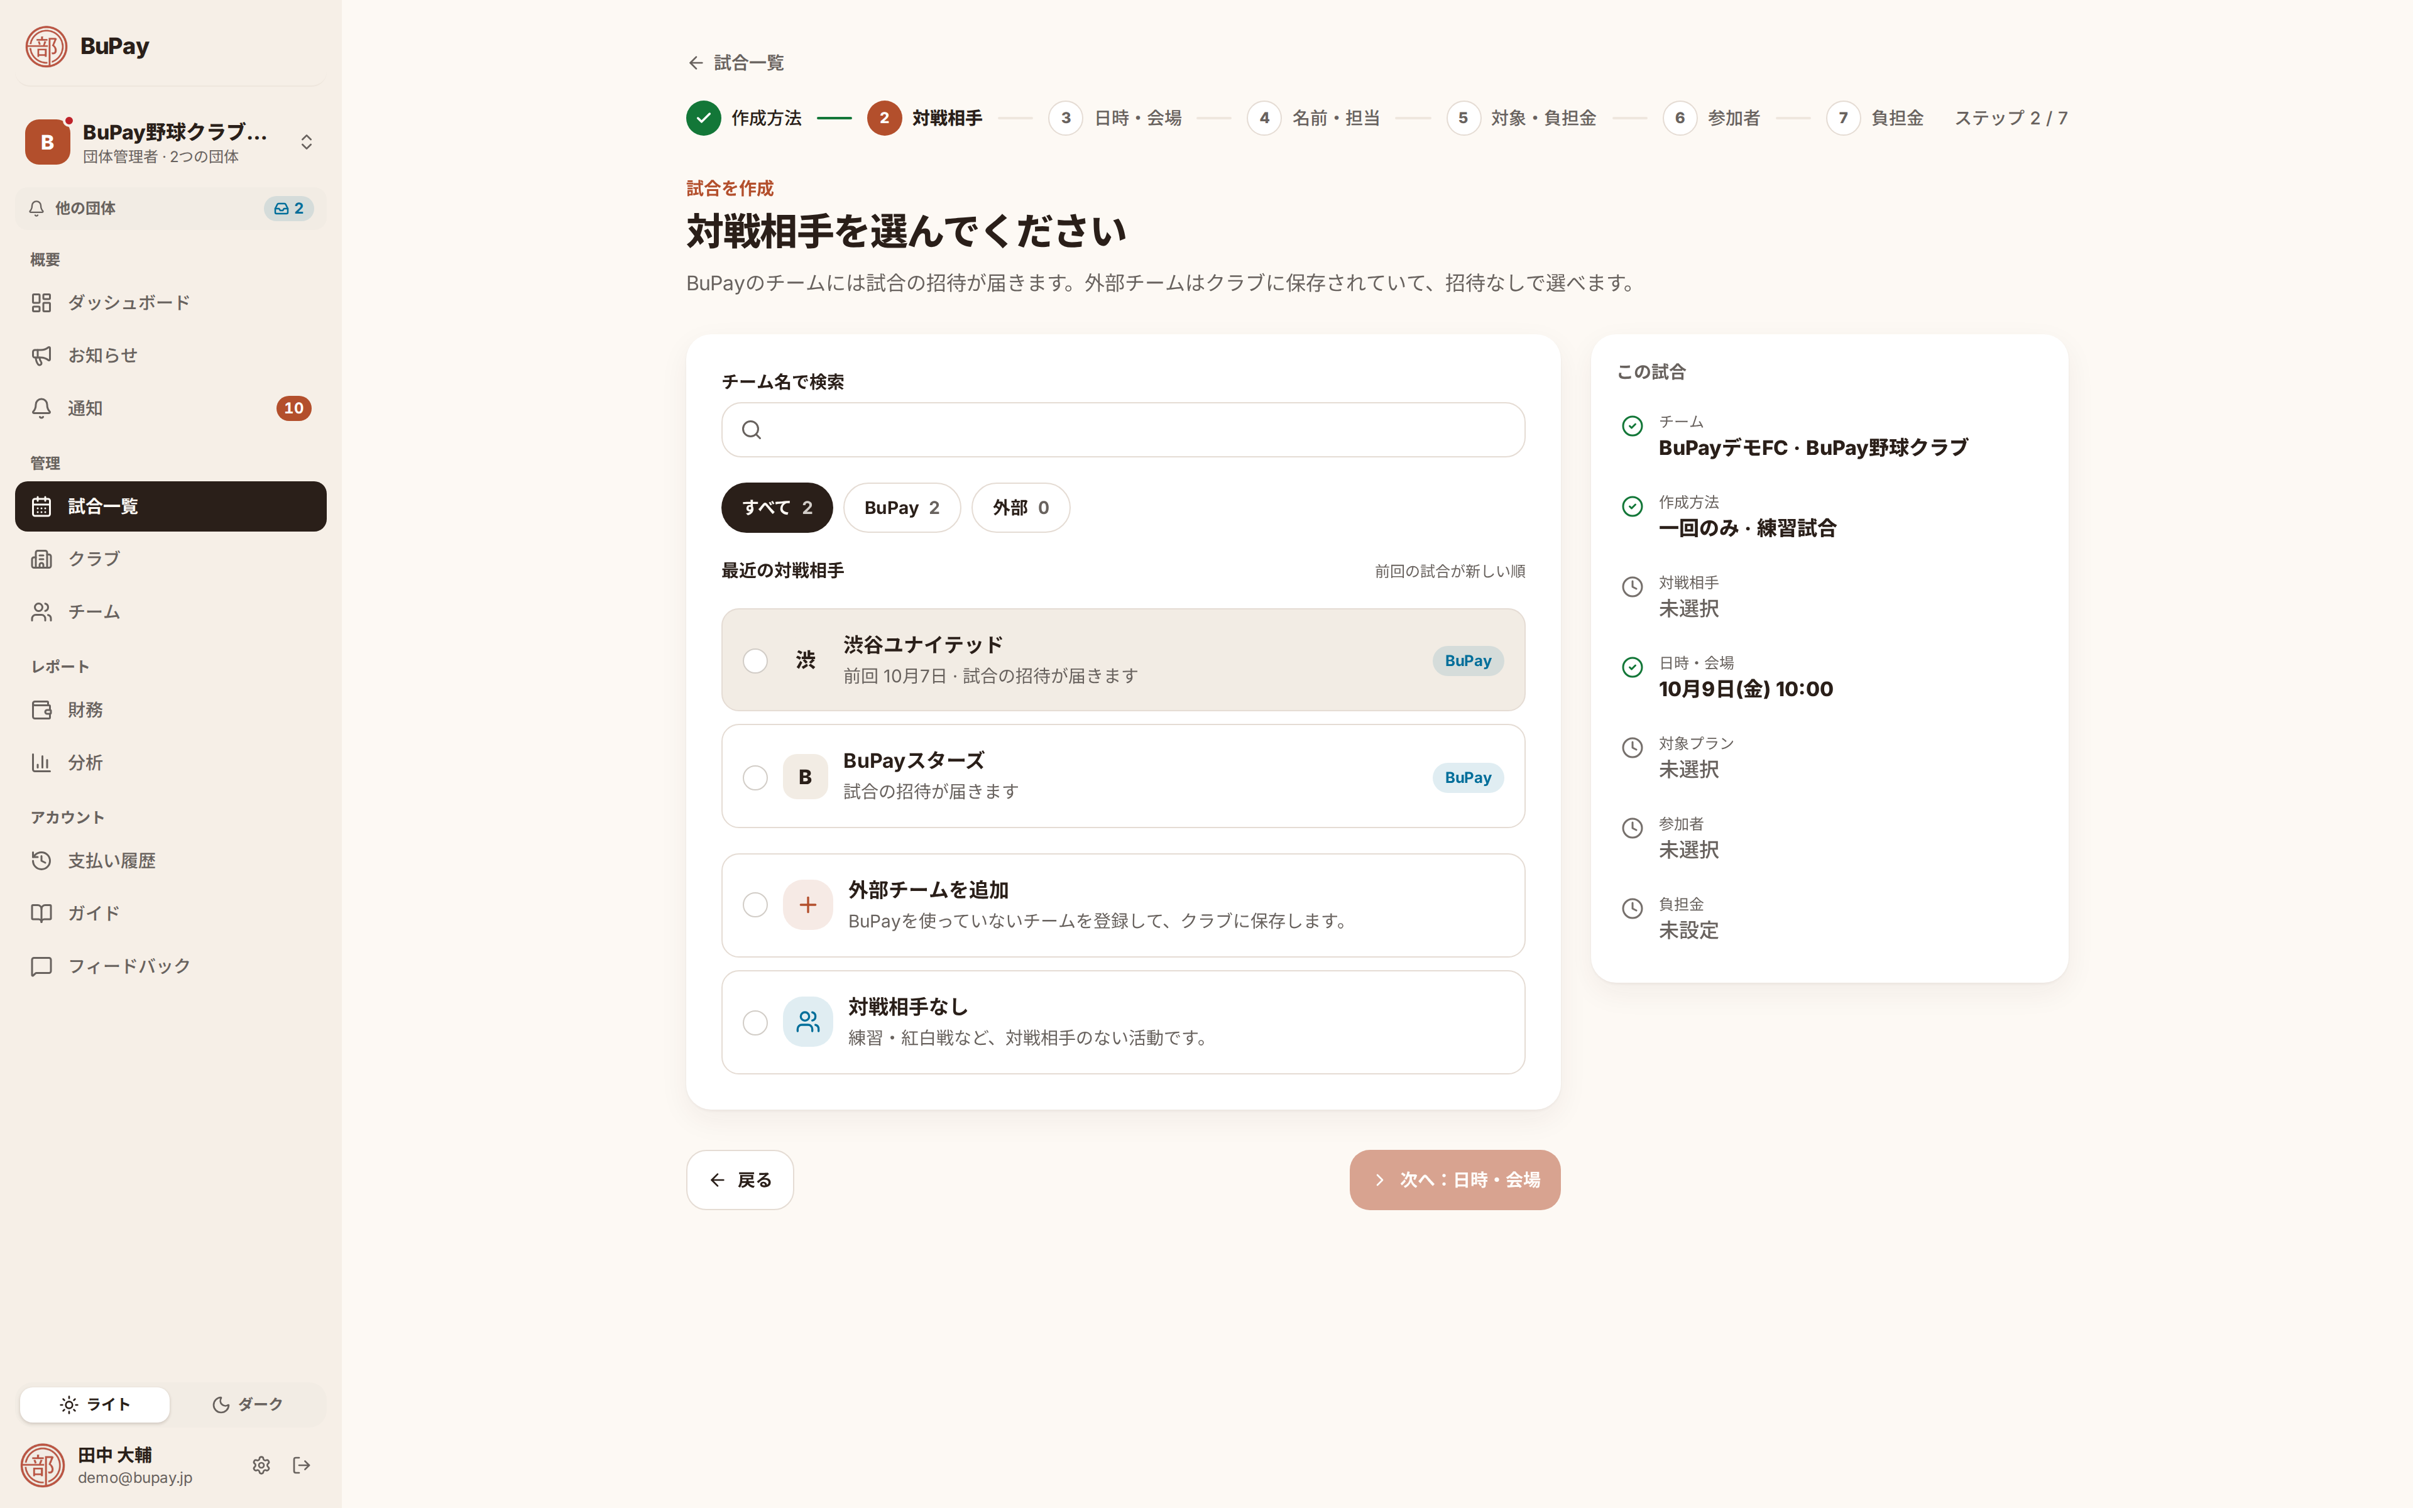Click 10月9日(金) 10:00 in summary panel

1745,689
